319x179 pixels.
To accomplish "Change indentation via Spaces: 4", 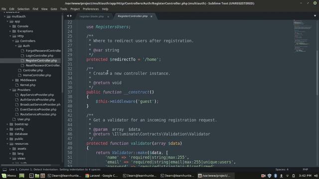I will (x=282, y=170).
